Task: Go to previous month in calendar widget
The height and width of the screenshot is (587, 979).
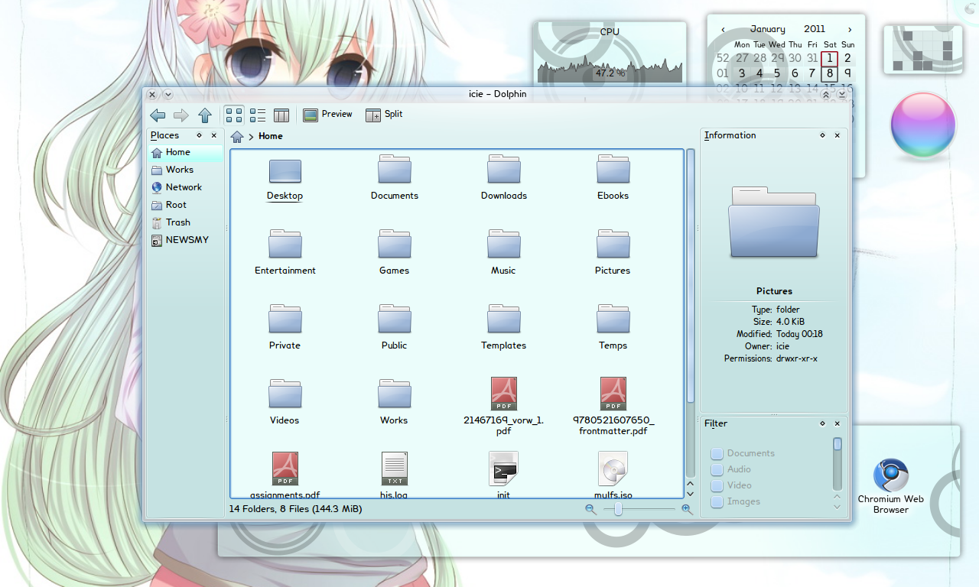Action: [723, 30]
